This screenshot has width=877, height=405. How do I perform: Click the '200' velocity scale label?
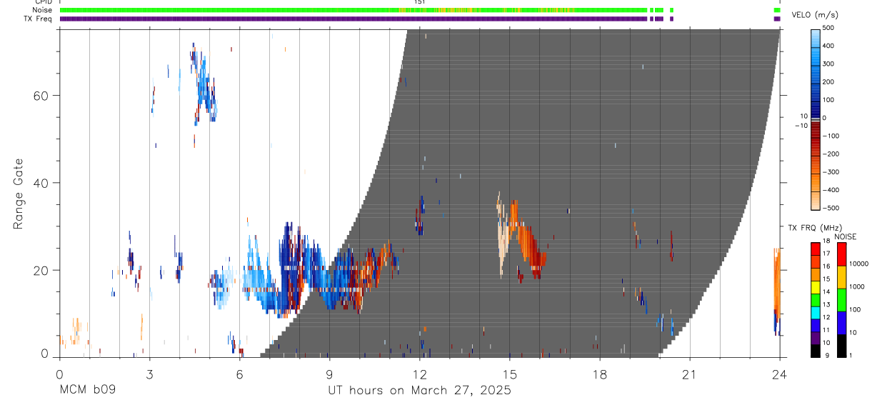[x=829, y=81]
